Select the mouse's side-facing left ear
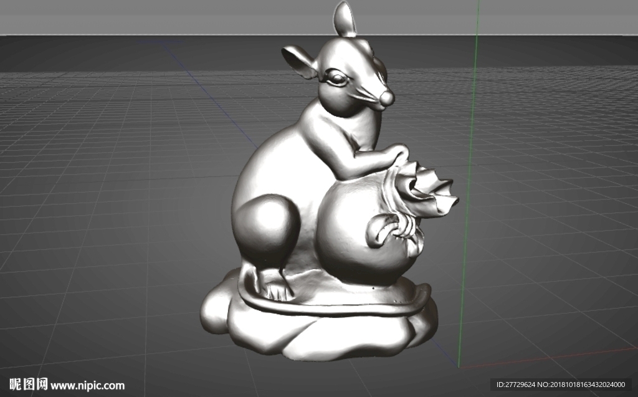 pos(300,62)
